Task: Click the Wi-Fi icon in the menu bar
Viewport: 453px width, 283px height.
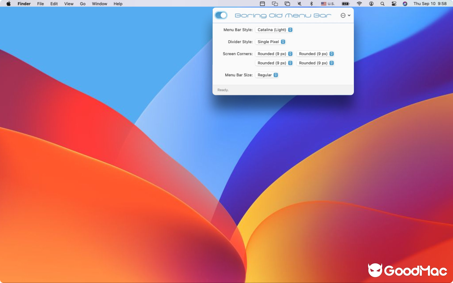Action: [359, 4]
